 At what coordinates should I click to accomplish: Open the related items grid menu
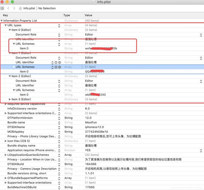pyautogui.click(x=3, y=8)
